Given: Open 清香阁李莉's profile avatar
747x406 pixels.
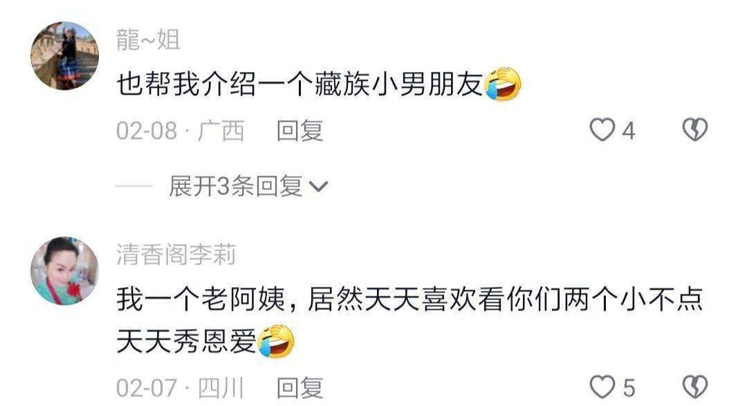Looking at the screenshot, I should [x=65, y=270].
